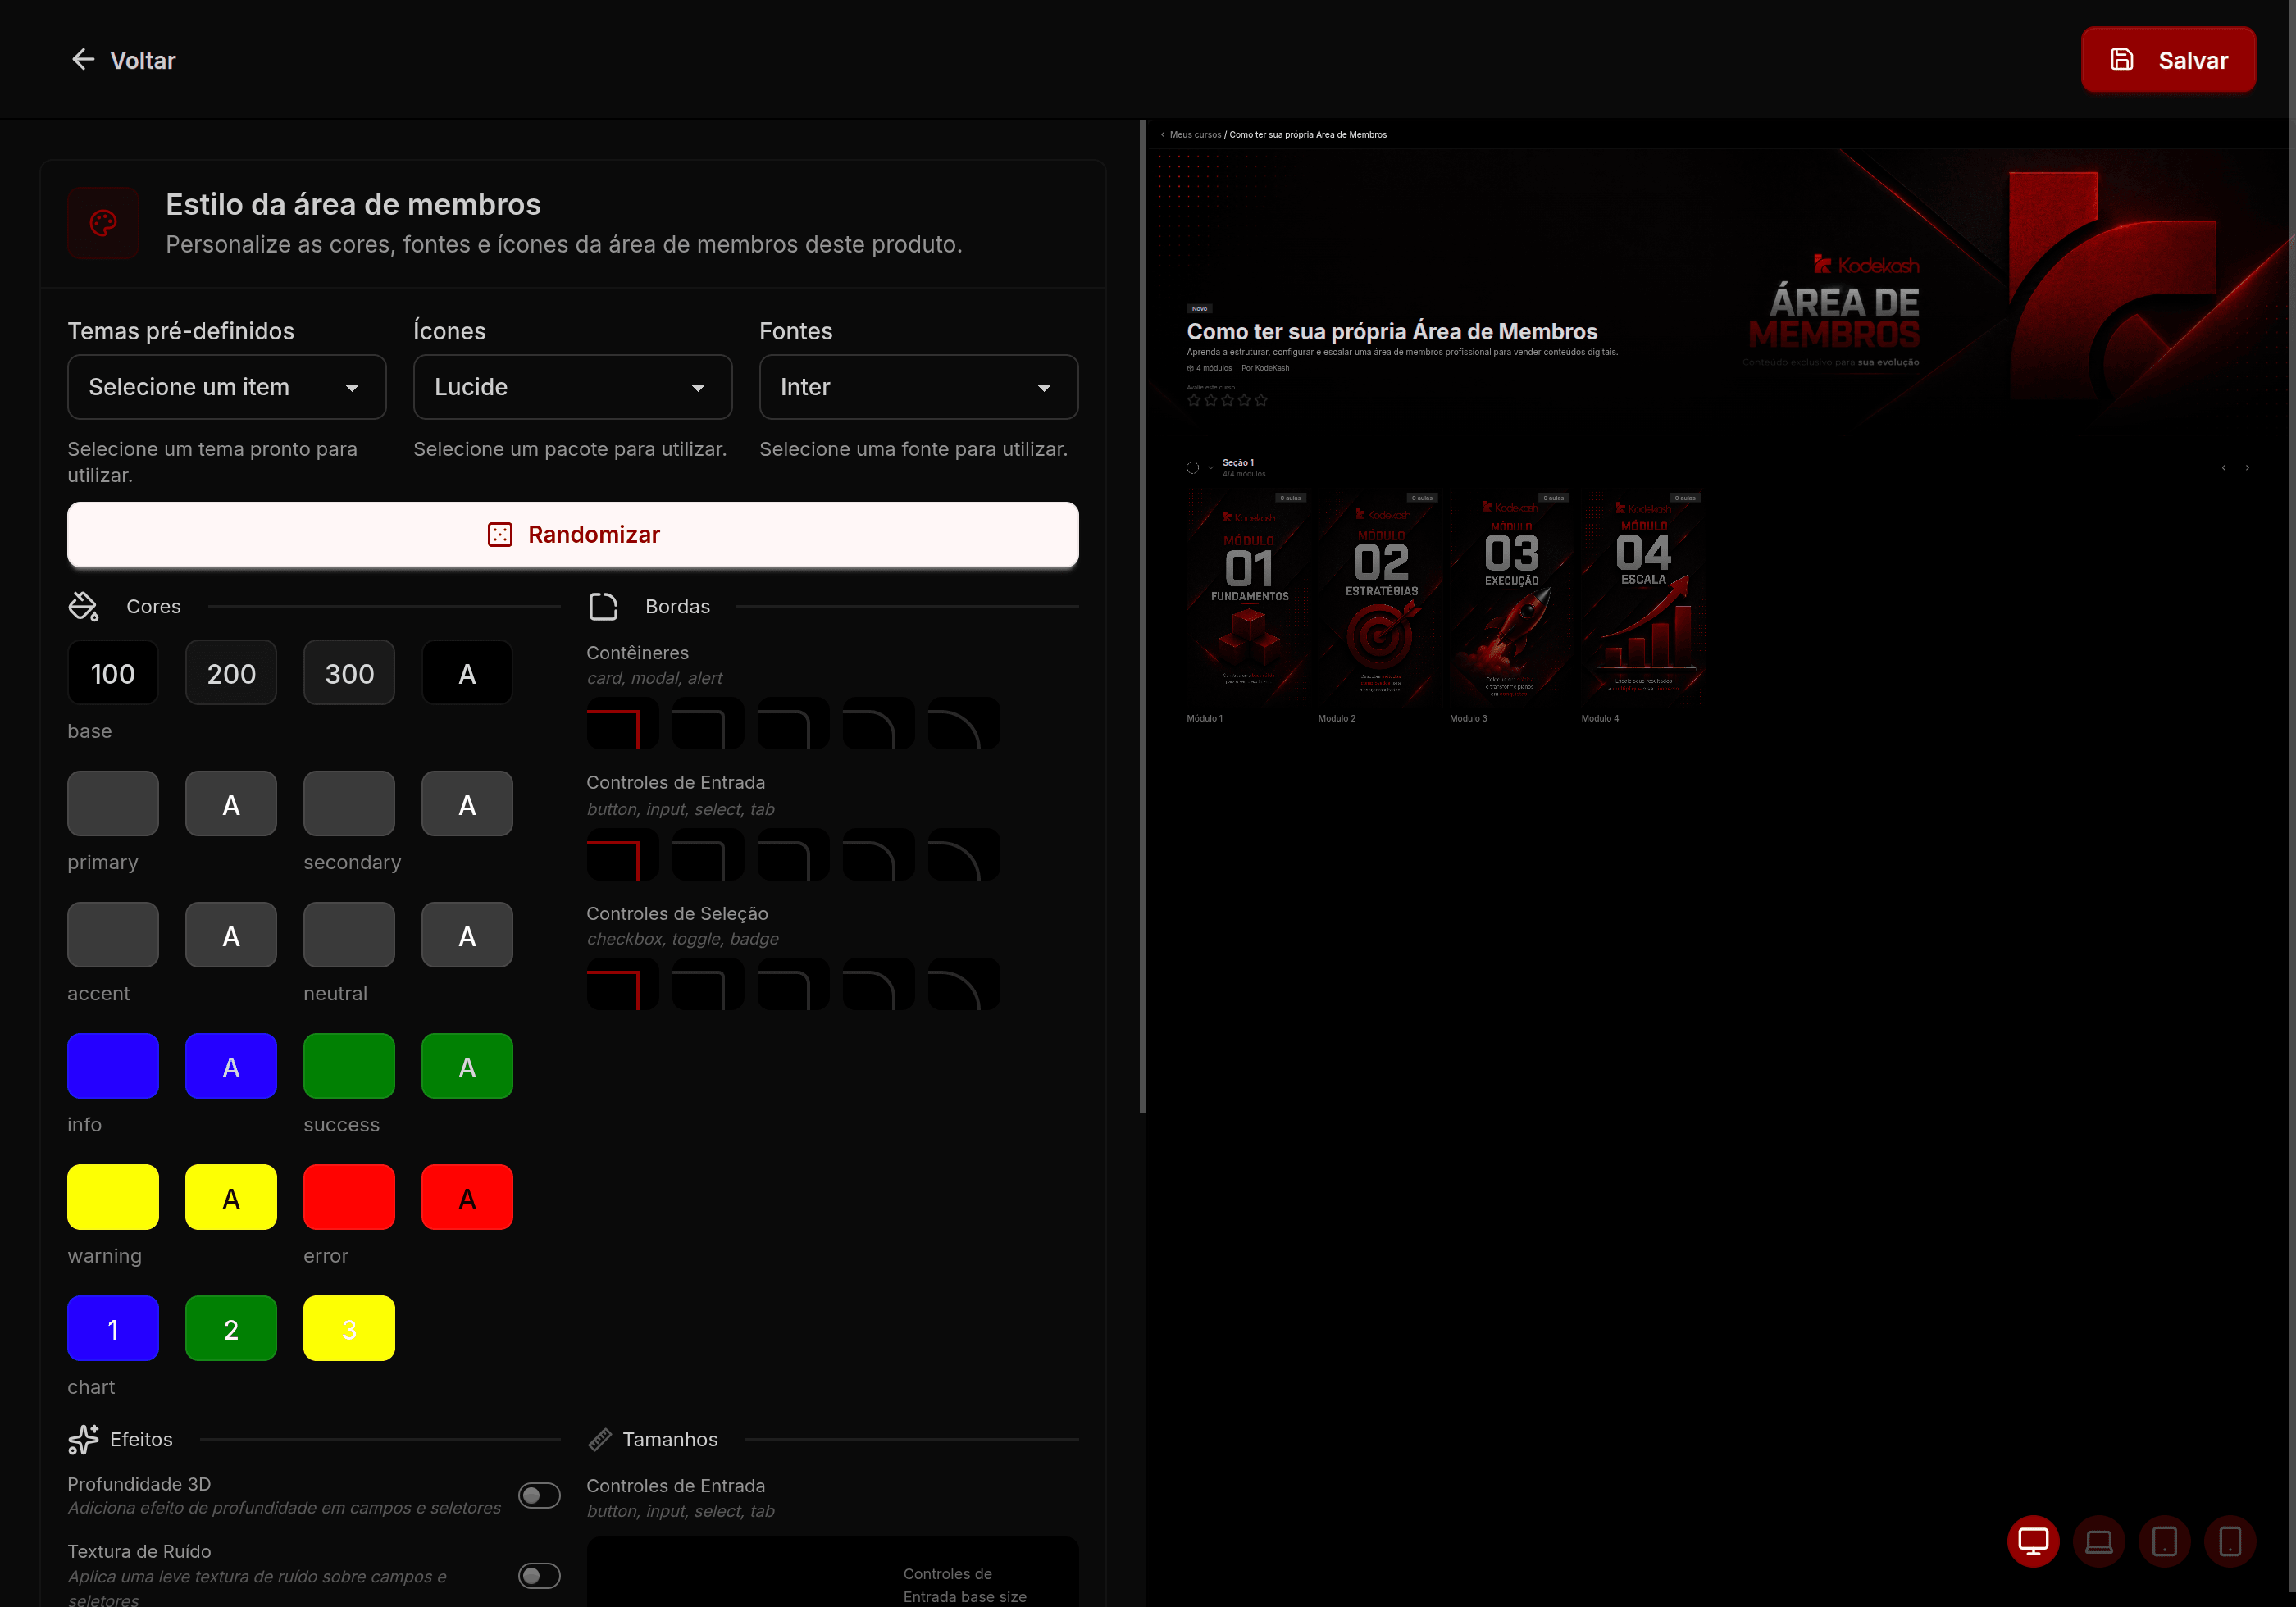The width and height of the screenshot is (2296, 1607).
Task: Select the roundest border radius for Contêineres
Action: [964, 724]
